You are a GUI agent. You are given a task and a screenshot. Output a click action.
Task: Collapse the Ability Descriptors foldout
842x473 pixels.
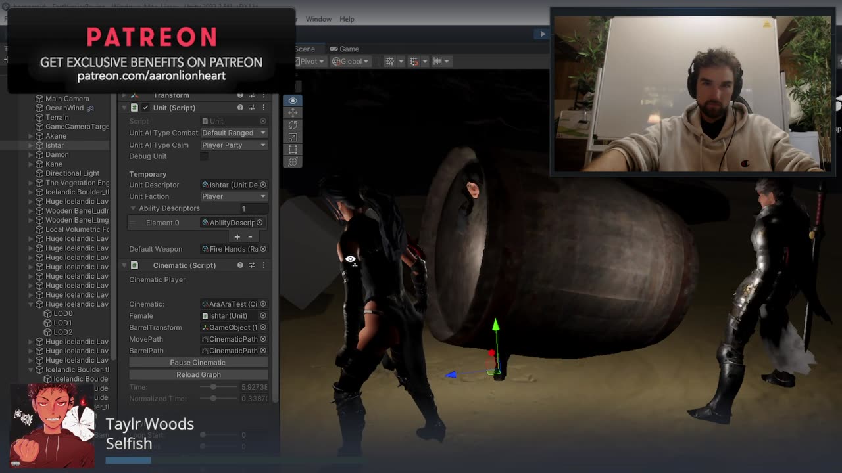(x=133, y=208)
